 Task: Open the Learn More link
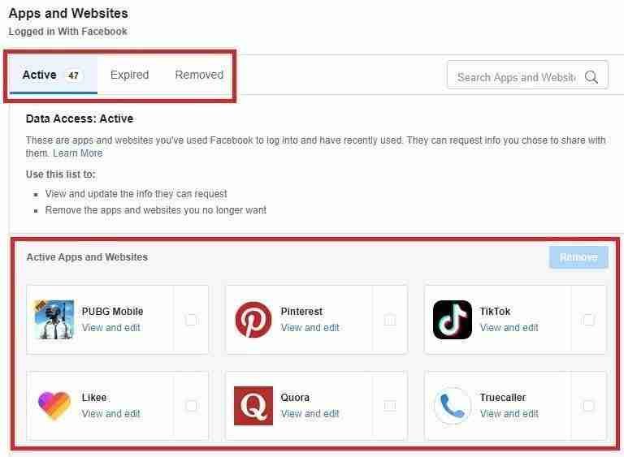(x=78, y=153)
